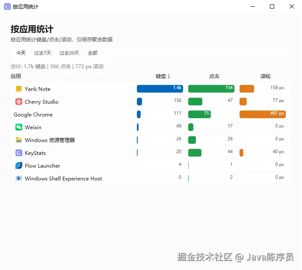Click the Windows Shell Experience Host icon
The image size is (302, 270).
tap(19, 178)
